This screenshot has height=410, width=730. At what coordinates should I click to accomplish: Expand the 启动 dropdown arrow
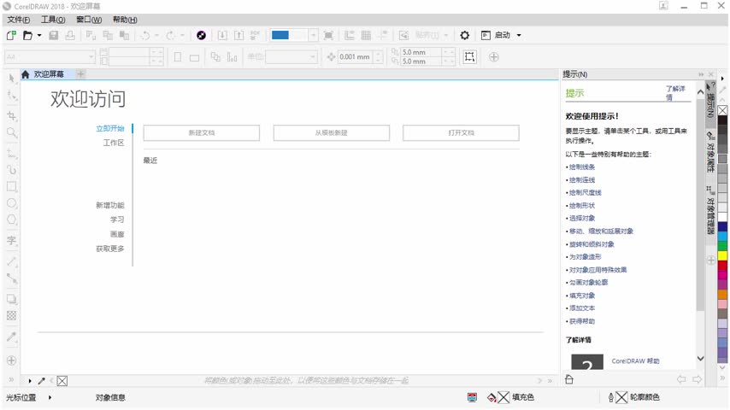(519, 35)
